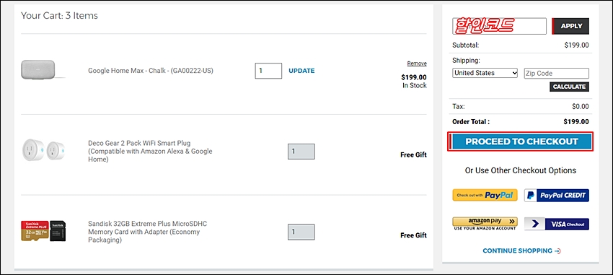Viewport: 613px width, 275px height.
Task: Remove Google Home Max from cart
Action: tap(417, 64)
